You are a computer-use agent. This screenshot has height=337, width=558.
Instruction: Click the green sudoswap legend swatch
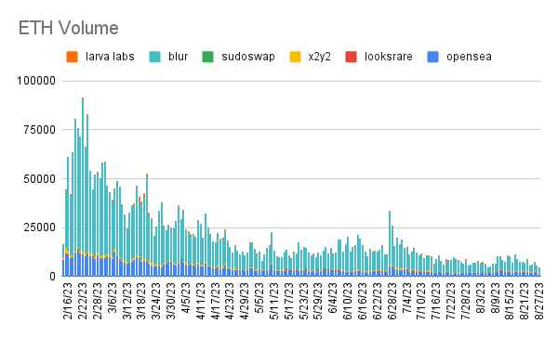(207, 57)
